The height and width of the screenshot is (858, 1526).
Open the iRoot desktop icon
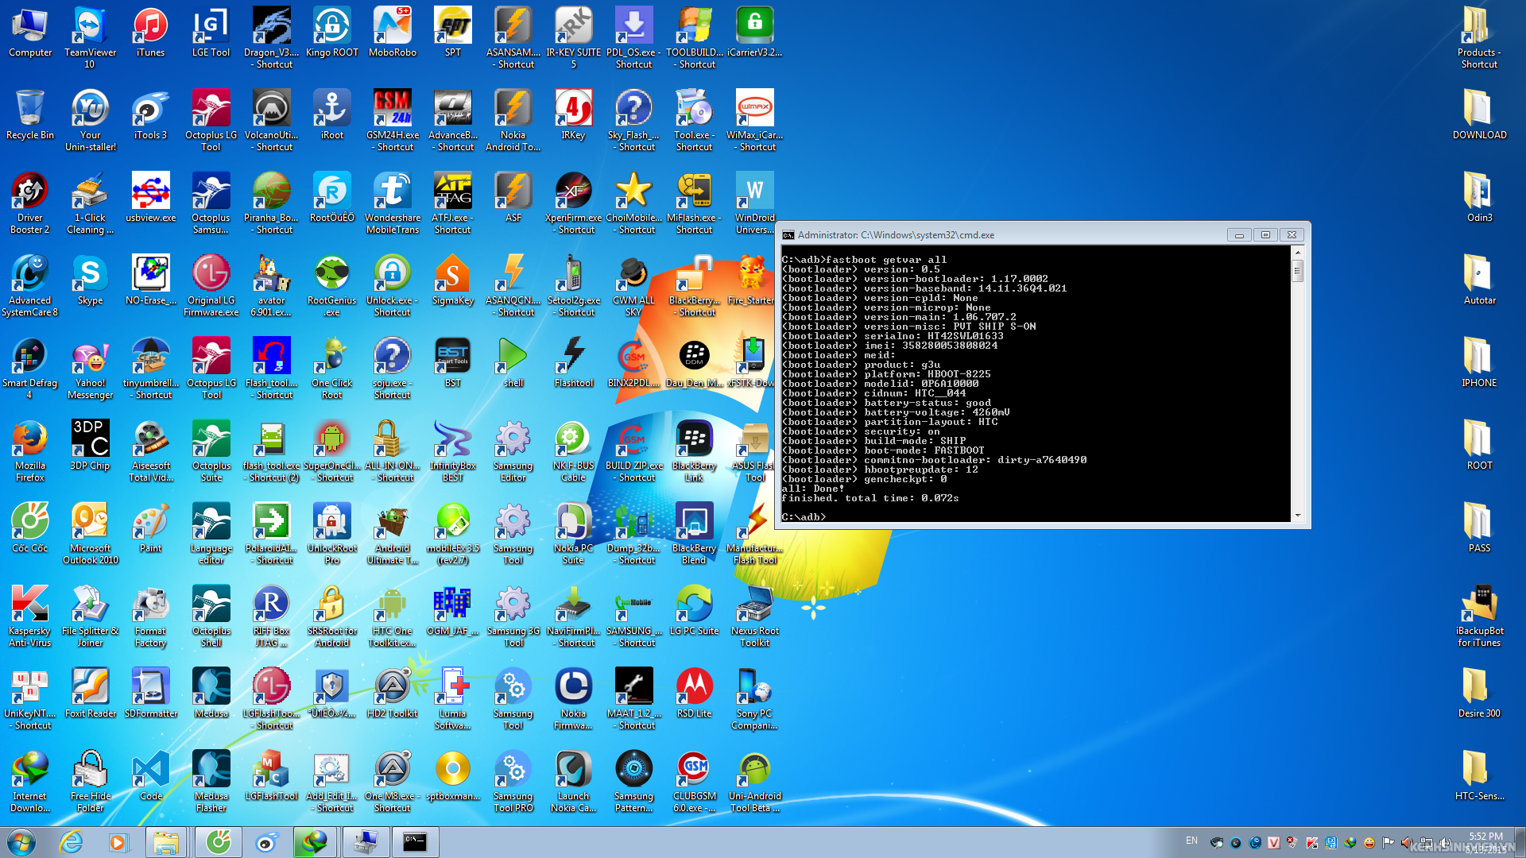point(331,114)
